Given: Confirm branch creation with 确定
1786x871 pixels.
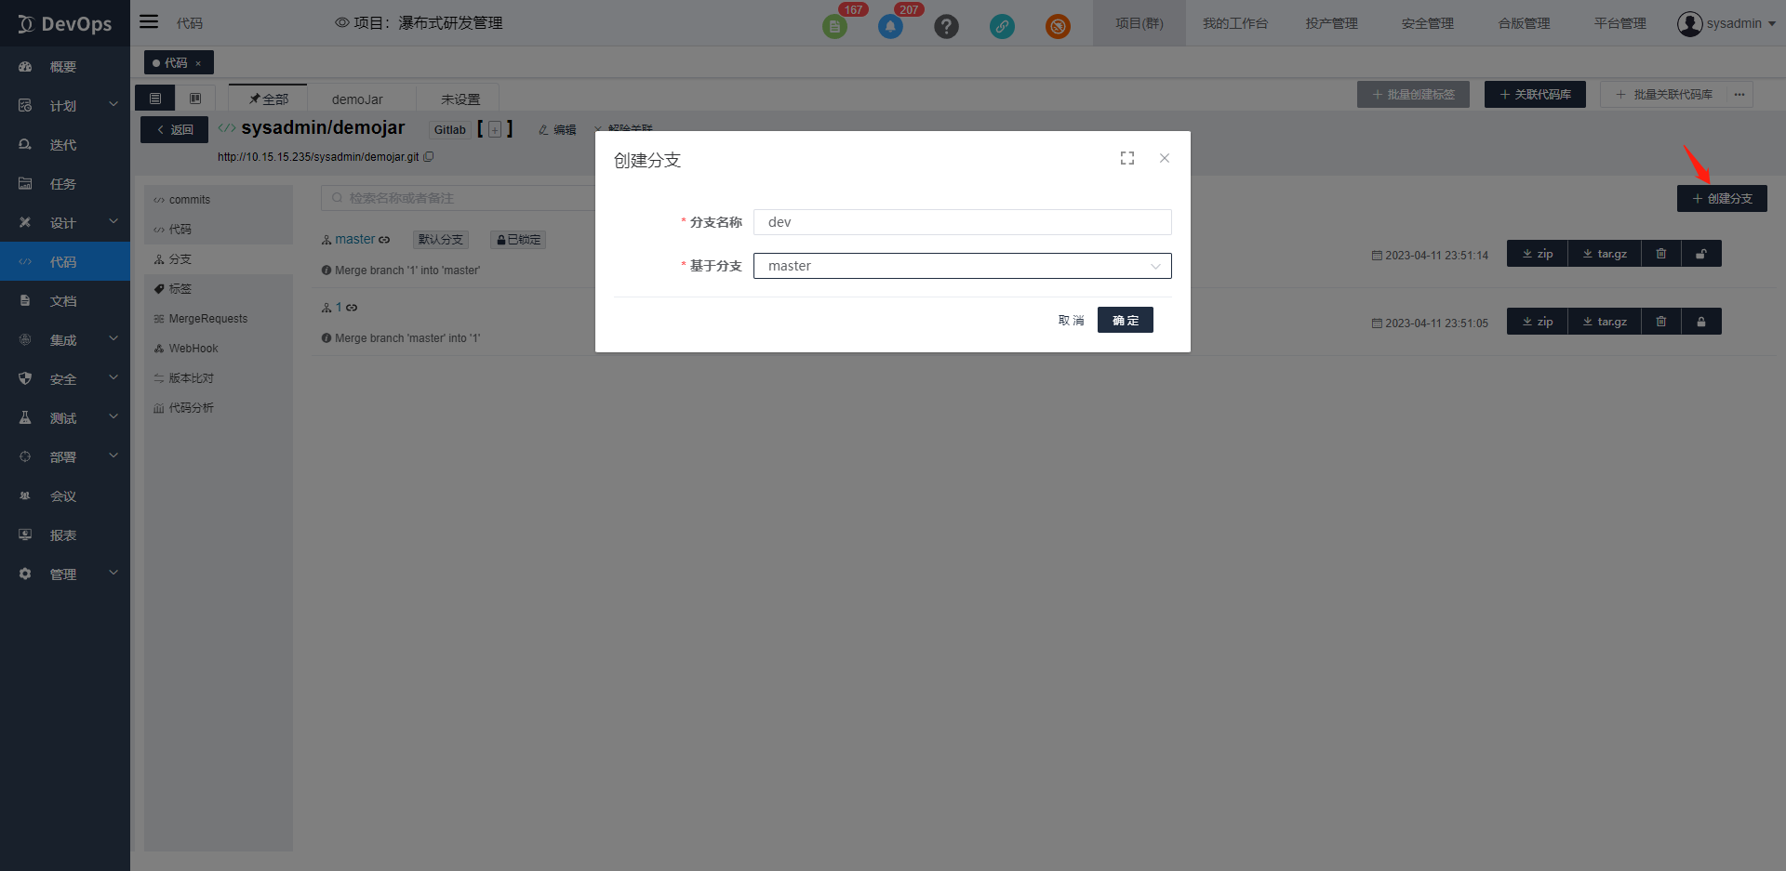Looking at the screenshot, I should coord(1126,320).
